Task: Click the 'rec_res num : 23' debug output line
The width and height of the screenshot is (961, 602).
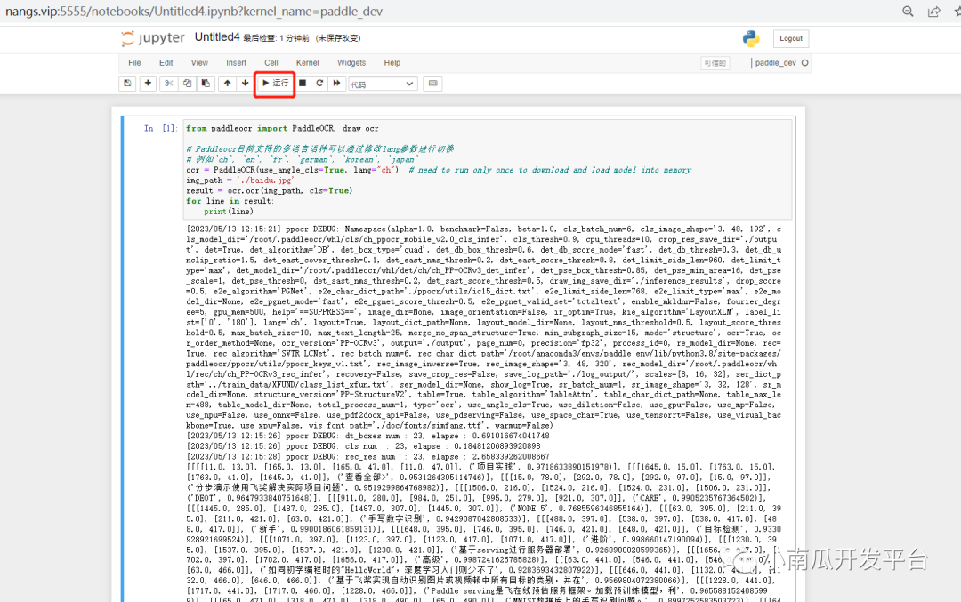Action: click(367, 457)
